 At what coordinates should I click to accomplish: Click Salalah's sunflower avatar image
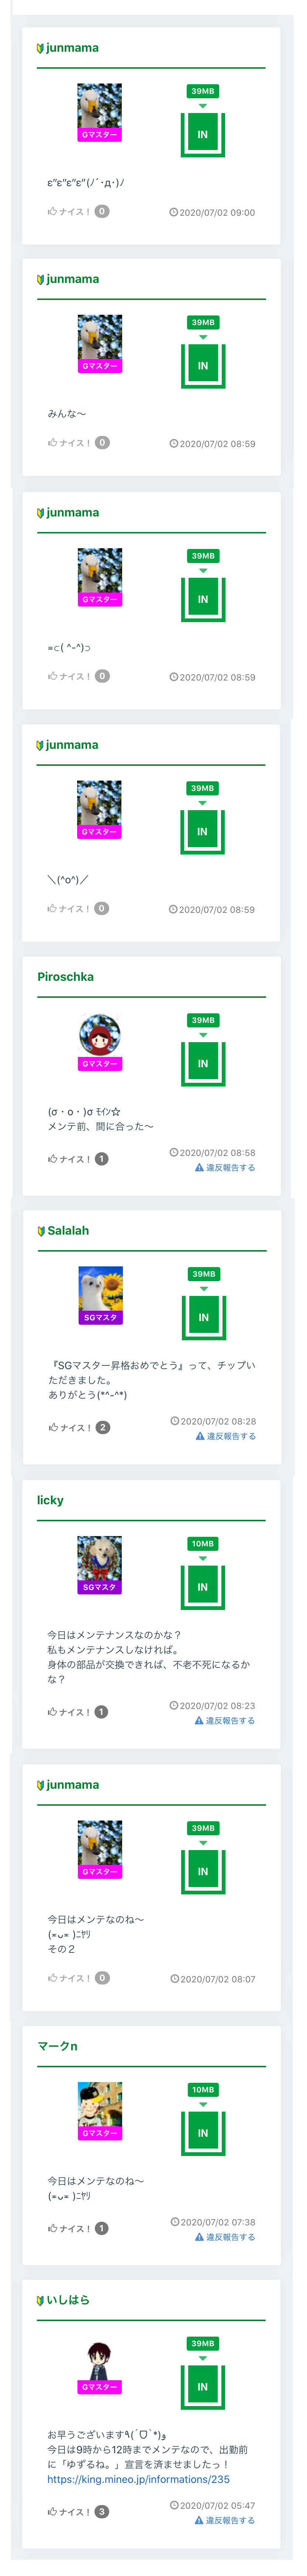100,1288
